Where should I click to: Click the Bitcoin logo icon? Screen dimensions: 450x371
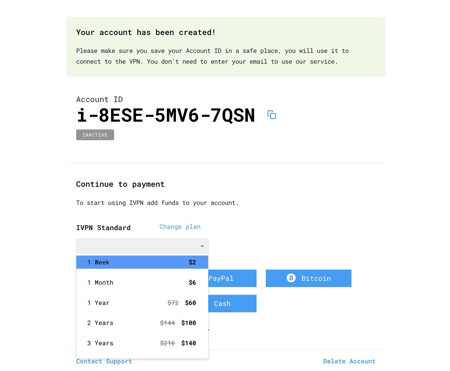point(291,278)
